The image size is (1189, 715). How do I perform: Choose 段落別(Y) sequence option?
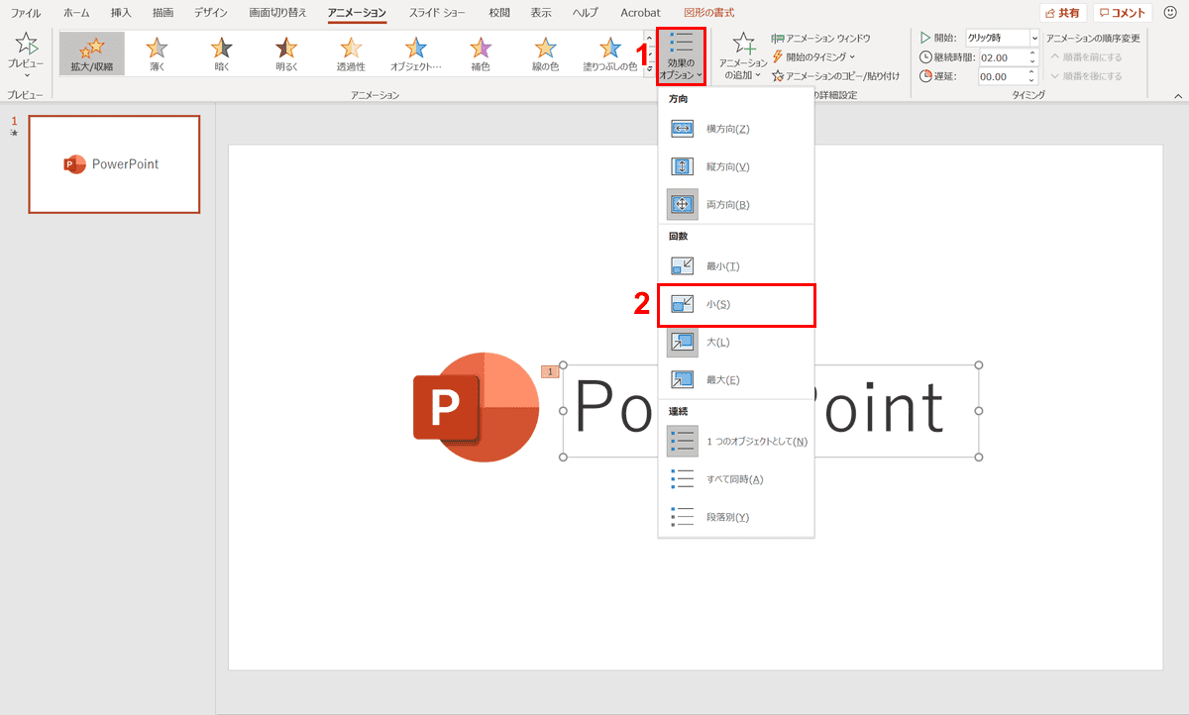tap(736, 517)
